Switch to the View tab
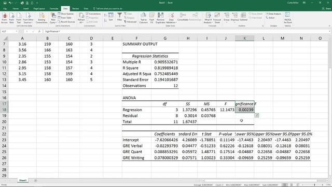The image size is (332, 187). click(86, 9)
